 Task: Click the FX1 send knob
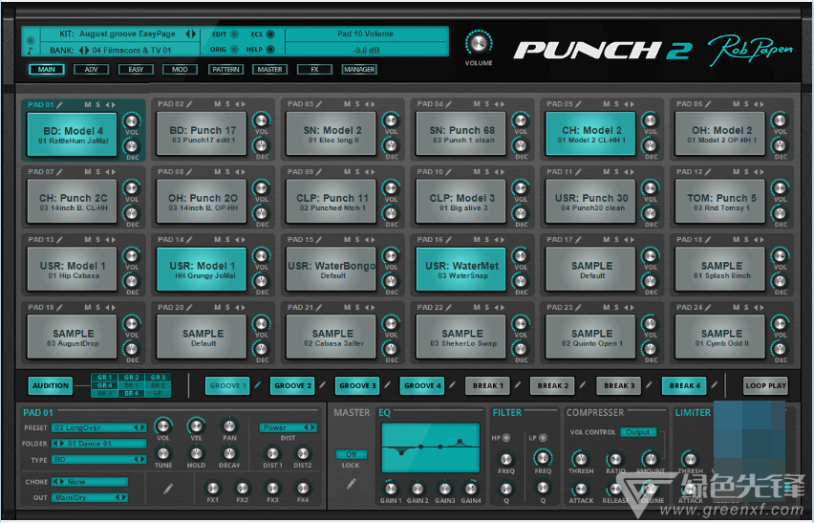[213, 488]
